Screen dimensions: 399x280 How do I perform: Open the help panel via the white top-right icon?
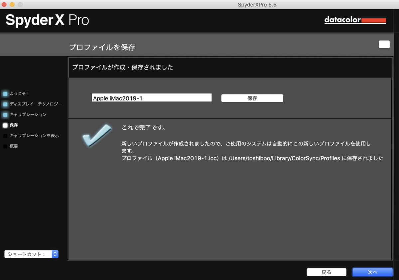pyautogui.click(x=384, y=44)
